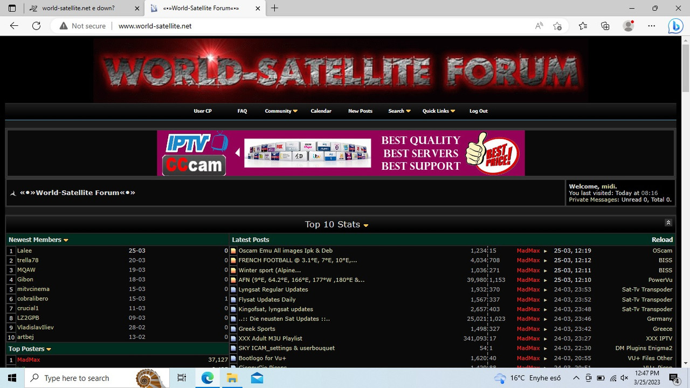
Task: Collapse the Top 10 Stats panel
Action: click(668, 223)
